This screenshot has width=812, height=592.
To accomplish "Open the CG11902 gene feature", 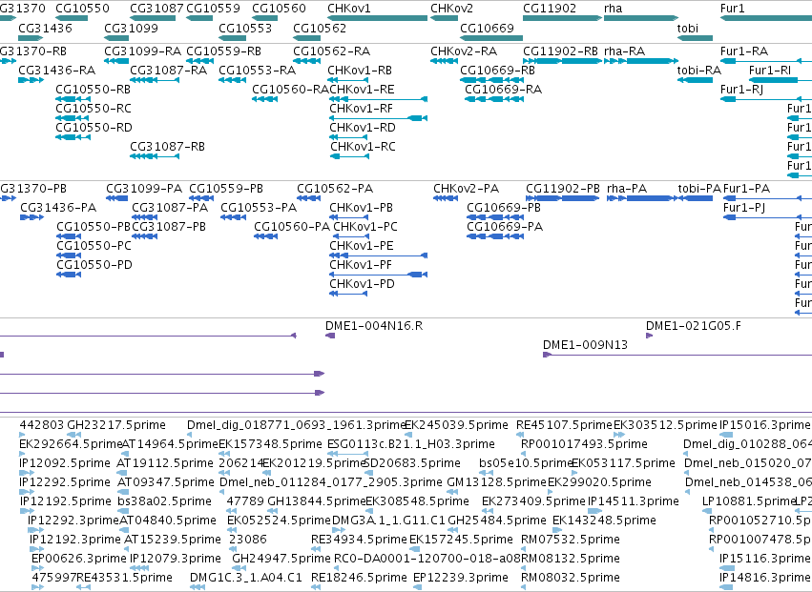I will point(562,18).
